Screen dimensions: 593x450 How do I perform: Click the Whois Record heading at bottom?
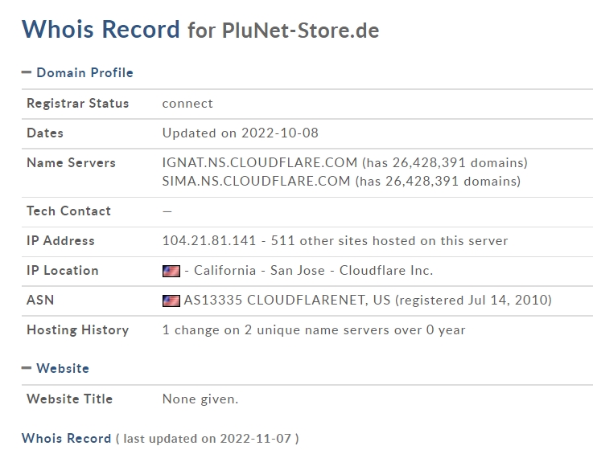66,438
